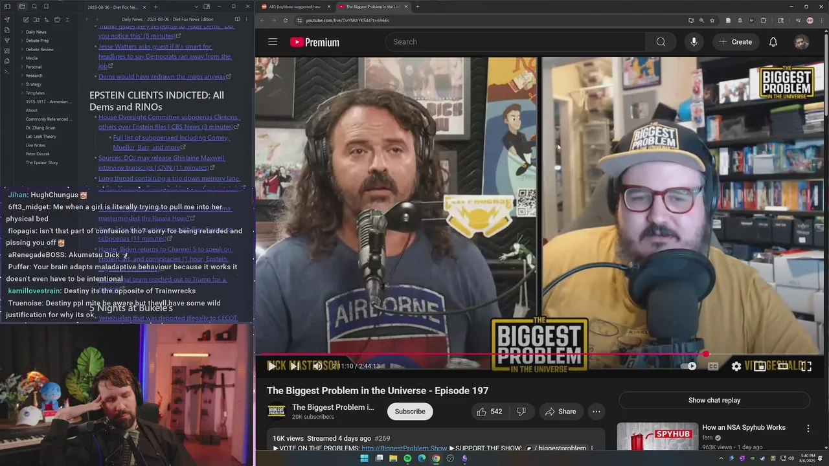829x466 pixels.
Task: Open a new browser tab
Action: coord(418,6)
